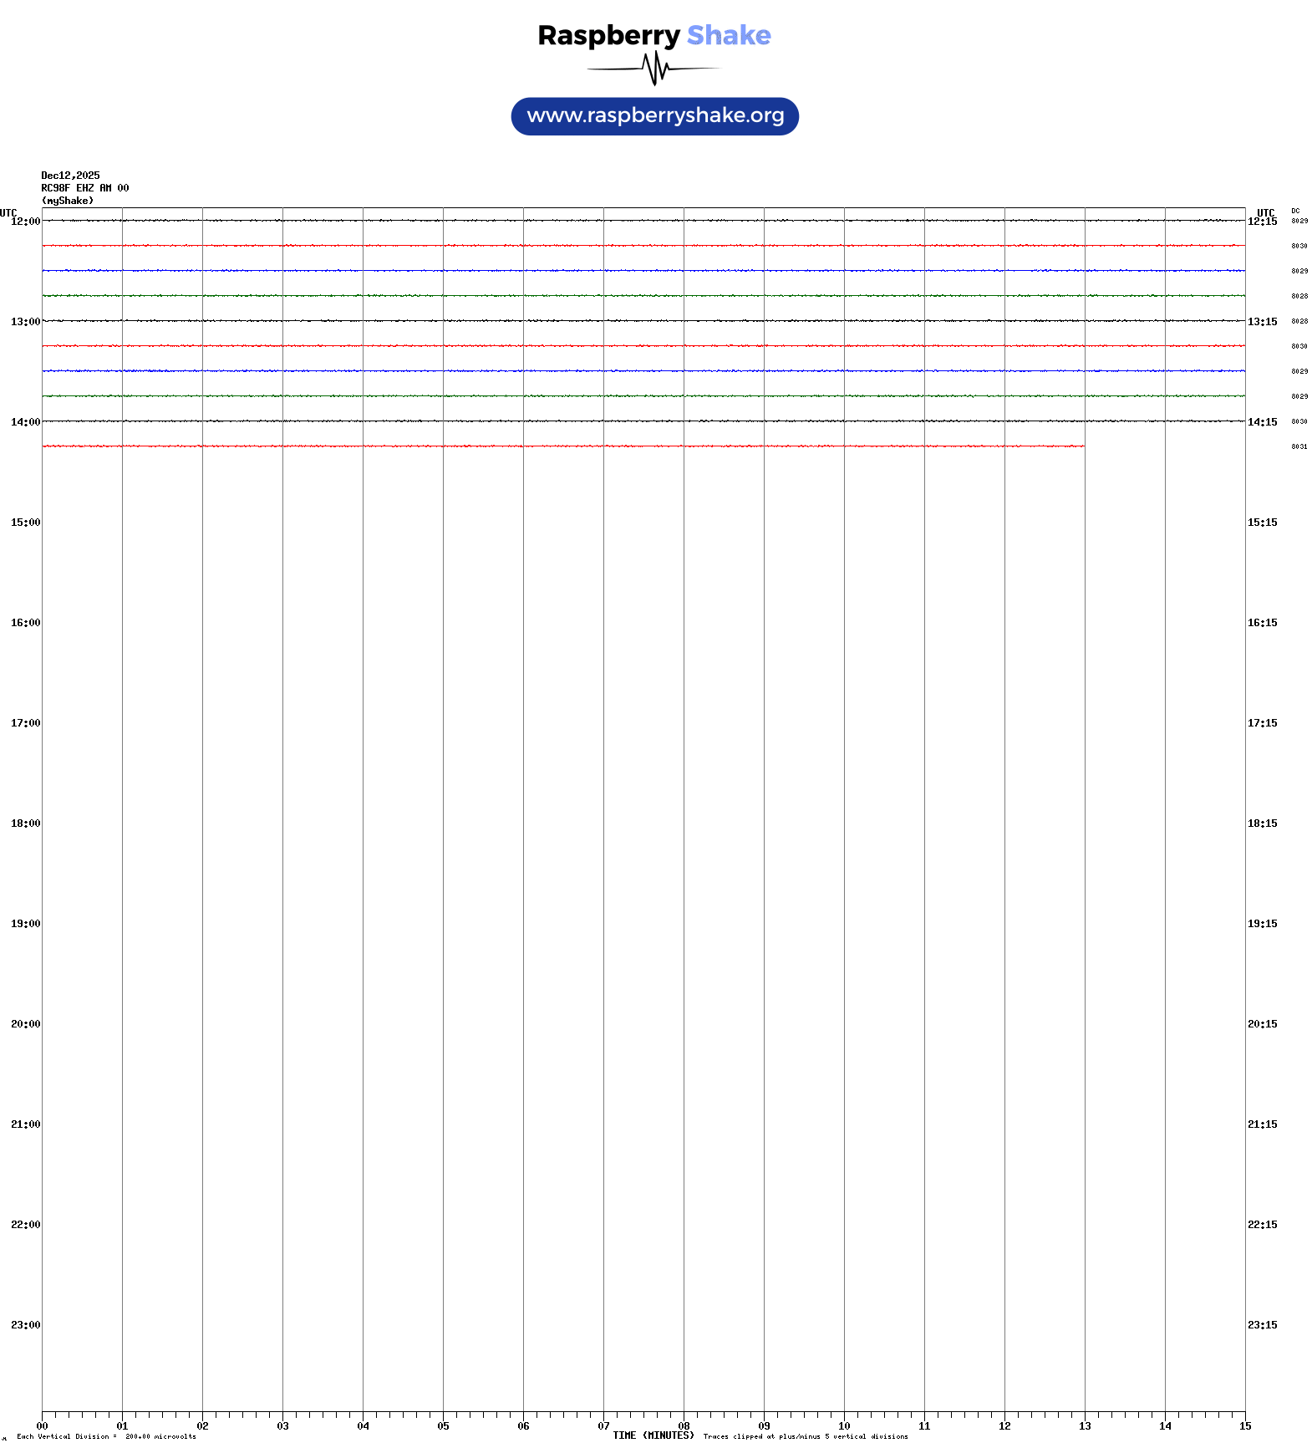The image size is (1312, 1448).
Task: Click the 14:15 label on right axis
Action: 1262,422
